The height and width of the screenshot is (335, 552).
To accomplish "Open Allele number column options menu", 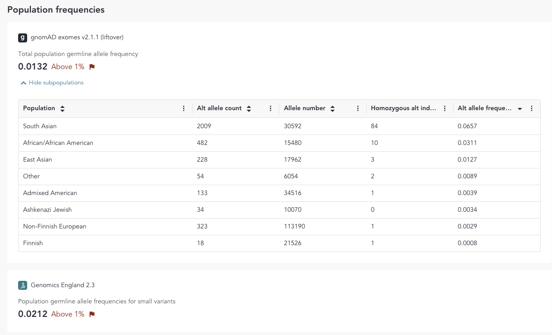I will tap(358, 108).
